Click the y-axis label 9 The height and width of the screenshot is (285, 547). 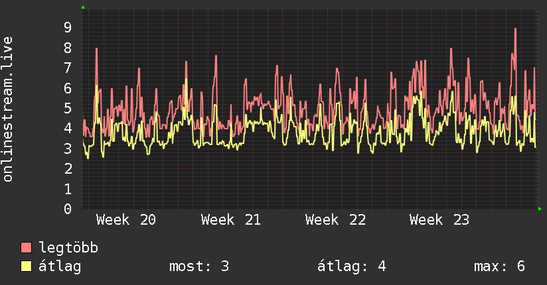68,27
